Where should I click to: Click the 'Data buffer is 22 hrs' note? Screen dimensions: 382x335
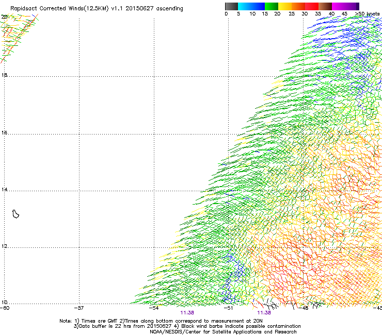click(x=187, y=326)
